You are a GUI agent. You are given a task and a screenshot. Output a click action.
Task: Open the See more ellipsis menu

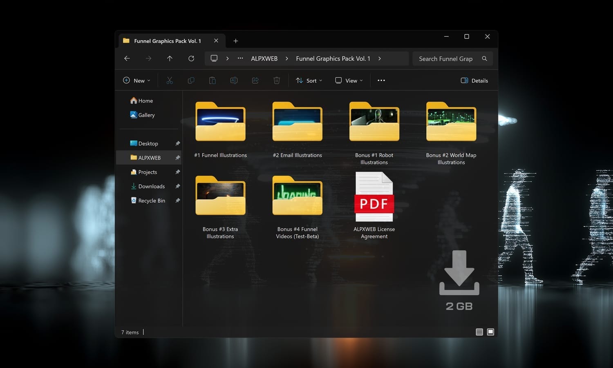(381, 80)
